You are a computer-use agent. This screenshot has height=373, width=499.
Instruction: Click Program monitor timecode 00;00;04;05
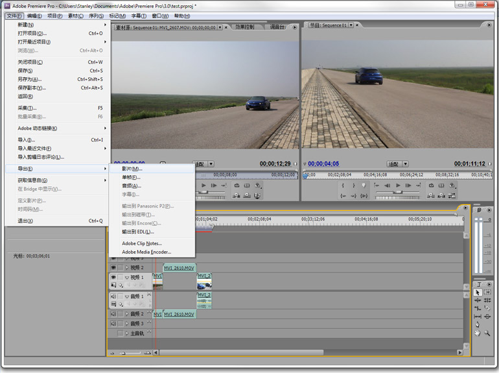(323, 163)
